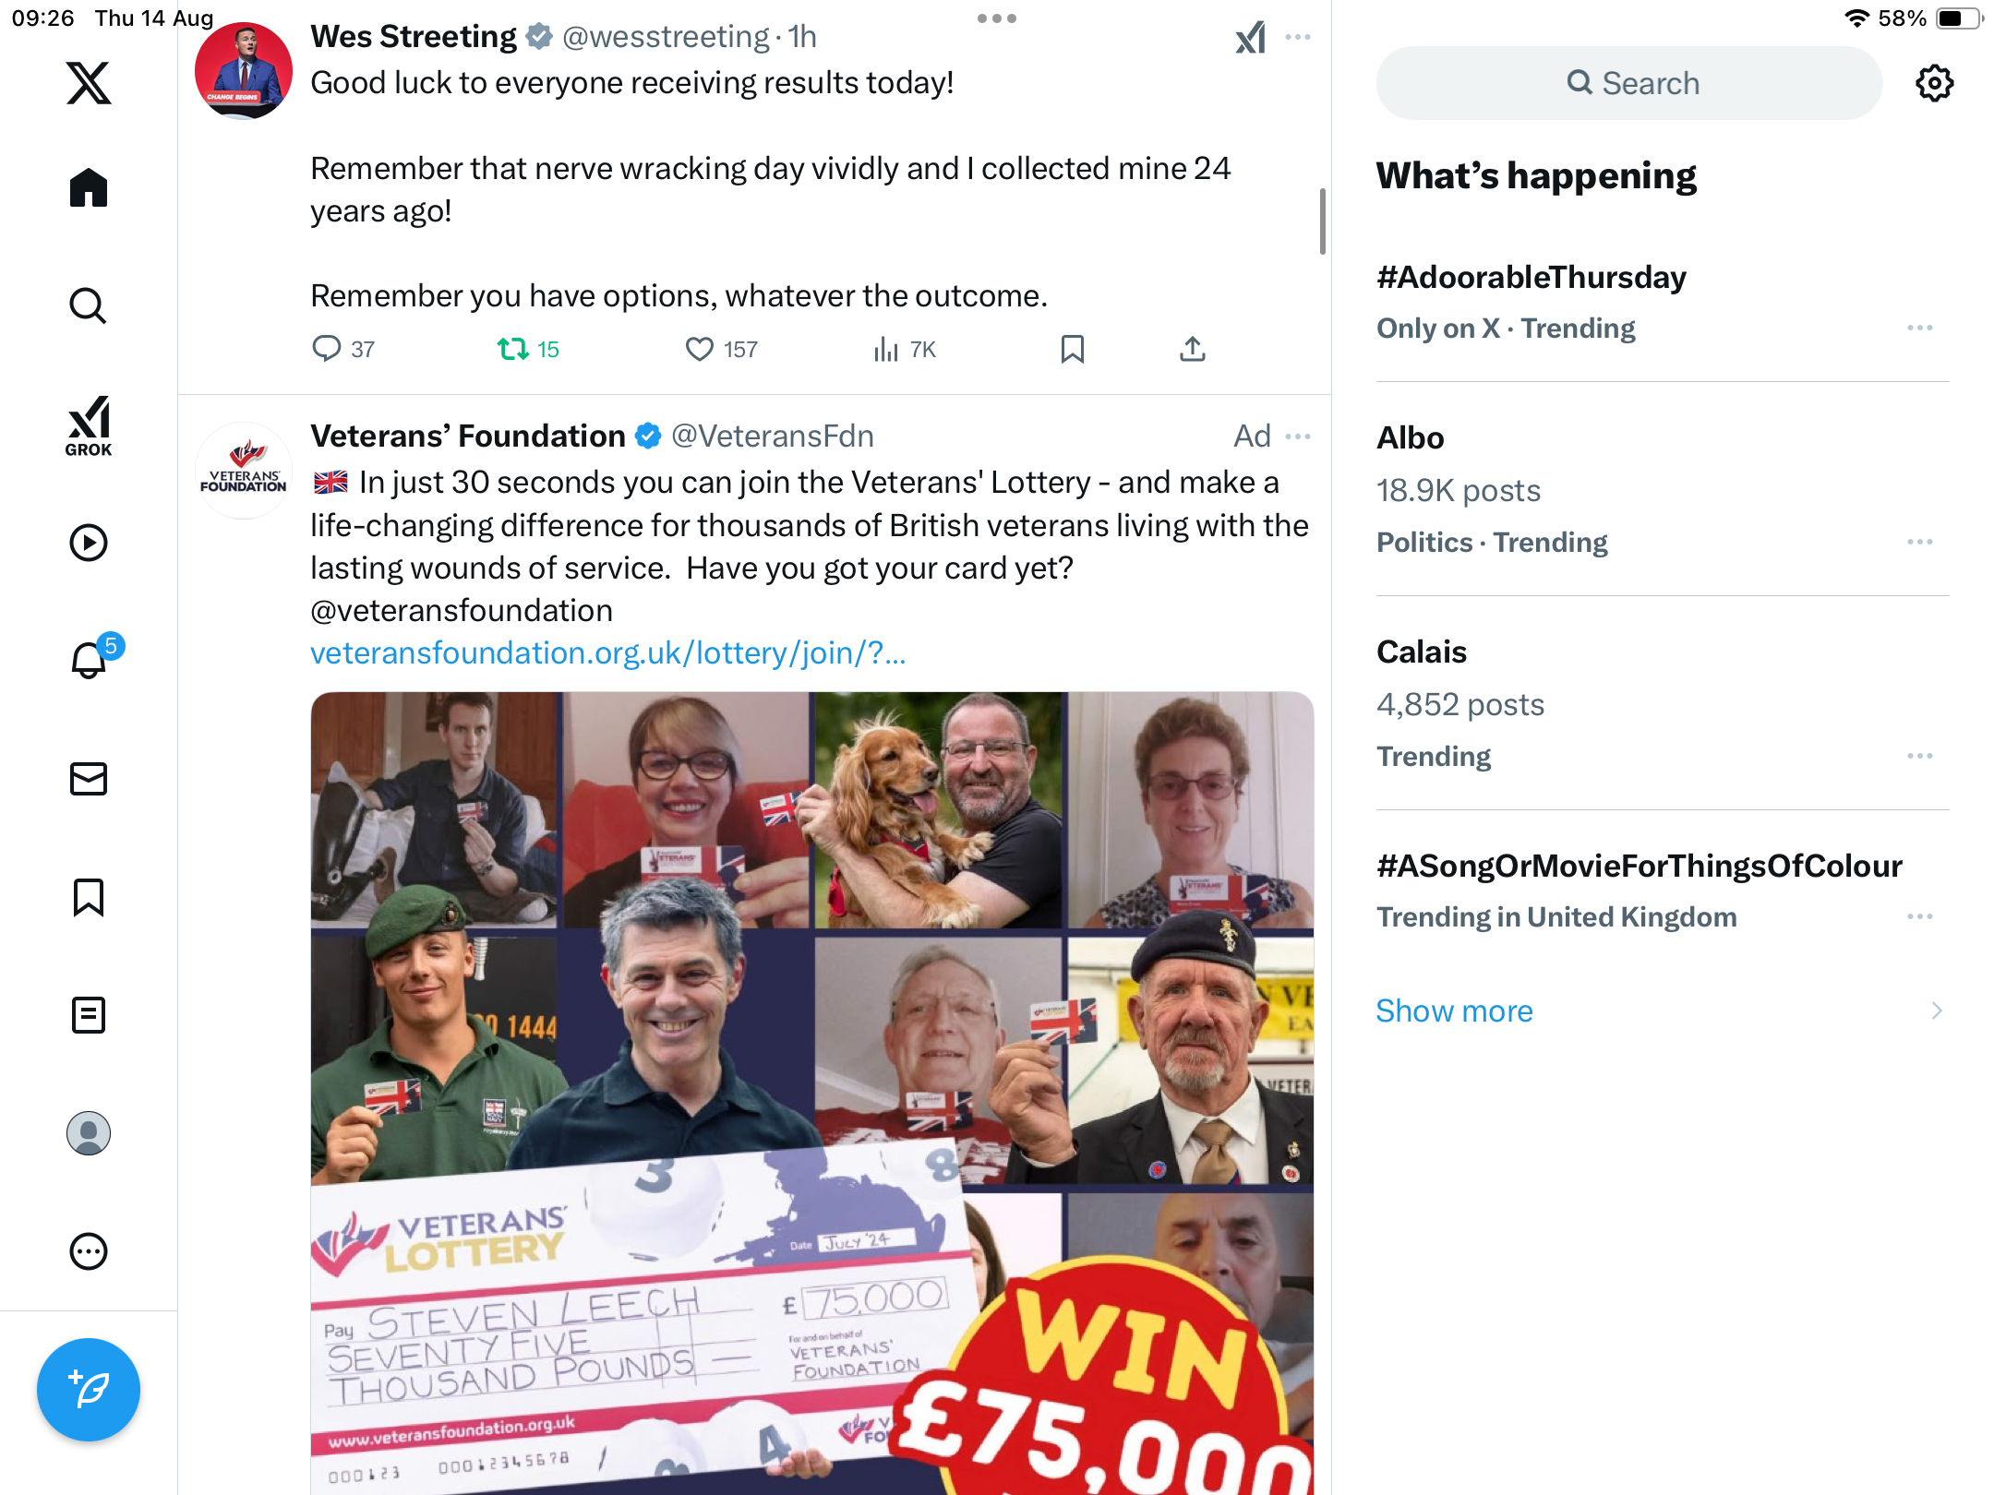Bookmark Wes Streeting's results post
Screen dimensions: 1994x1495
click(x=1073, y=349)
